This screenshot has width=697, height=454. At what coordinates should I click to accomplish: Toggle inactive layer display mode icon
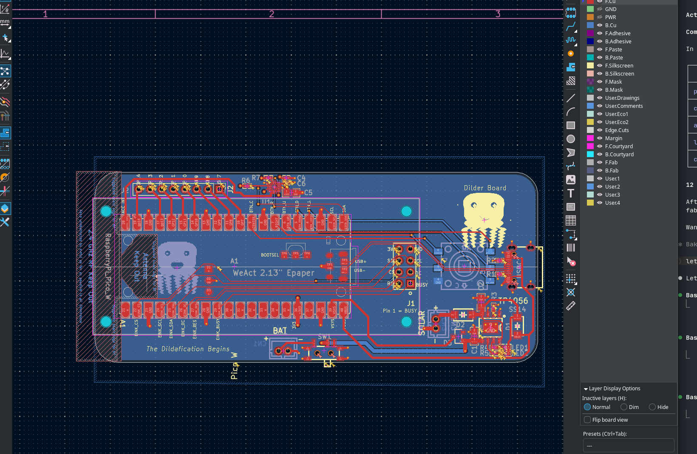coord(5,102)
